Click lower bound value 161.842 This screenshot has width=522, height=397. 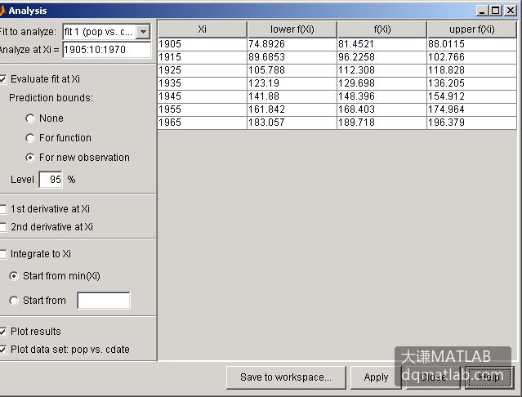pyautogui.click(x=292, y=109)
